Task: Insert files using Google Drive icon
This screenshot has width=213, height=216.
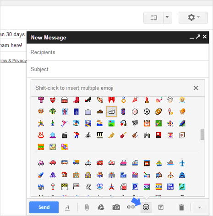Action: coord(101,207)
